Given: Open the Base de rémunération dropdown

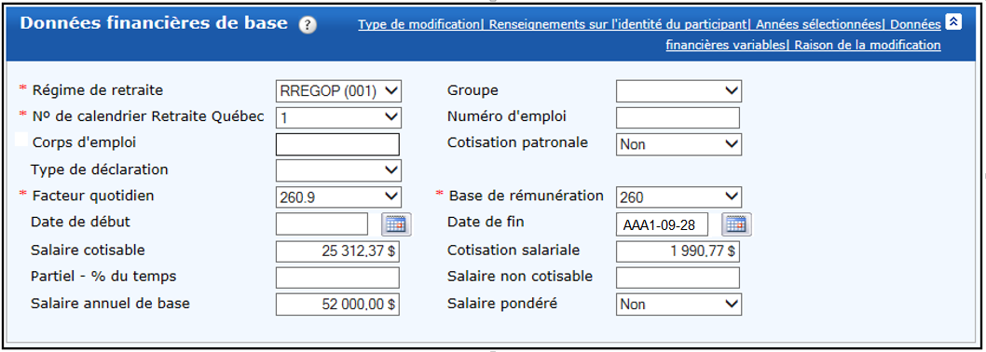Looking at the screenshot, I should coord(678,196).
